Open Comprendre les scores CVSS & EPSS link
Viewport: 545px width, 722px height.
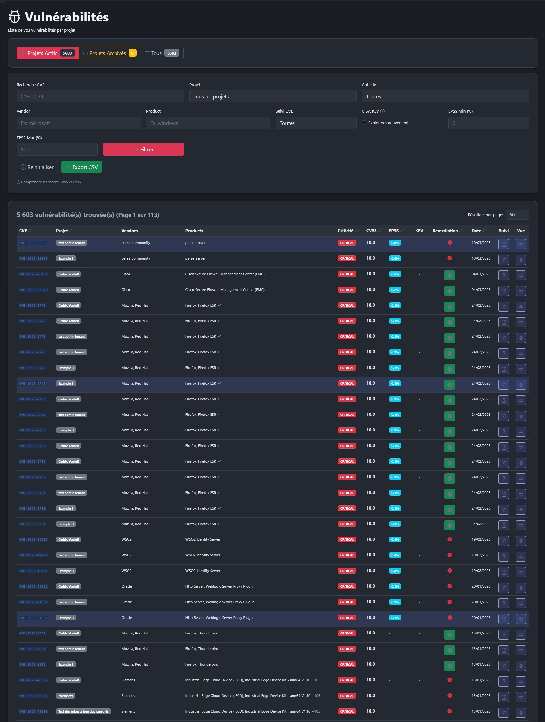click(x=50, y=182)
